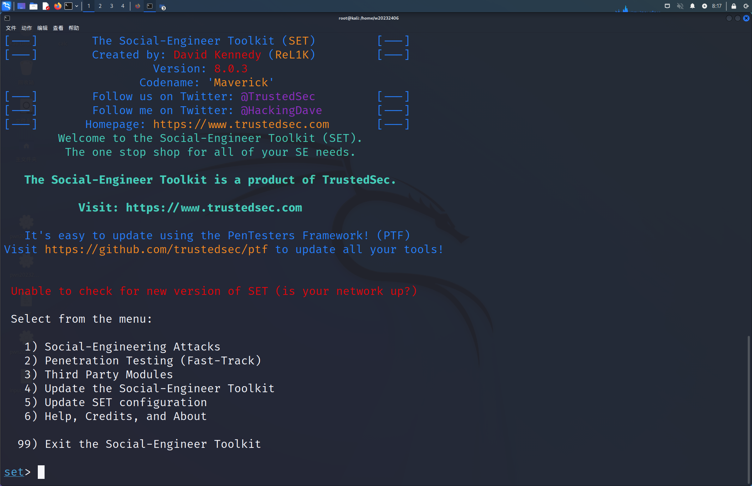Click the show desktop panel icon

[21, 6]
